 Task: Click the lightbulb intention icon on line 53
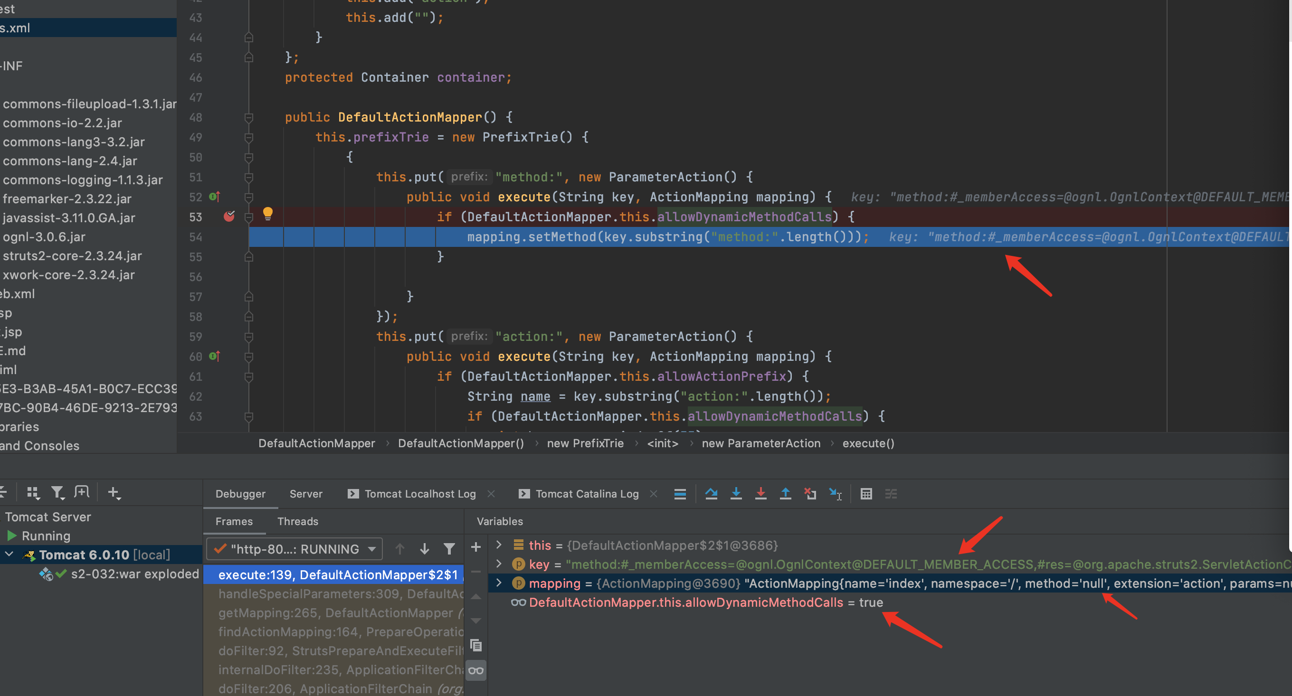coord(268,214)
